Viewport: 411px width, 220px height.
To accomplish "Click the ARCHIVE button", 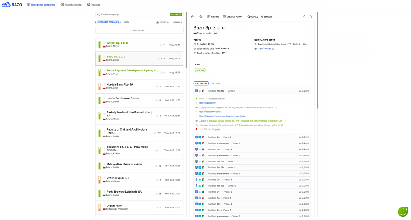I will [x=213, y=17].
